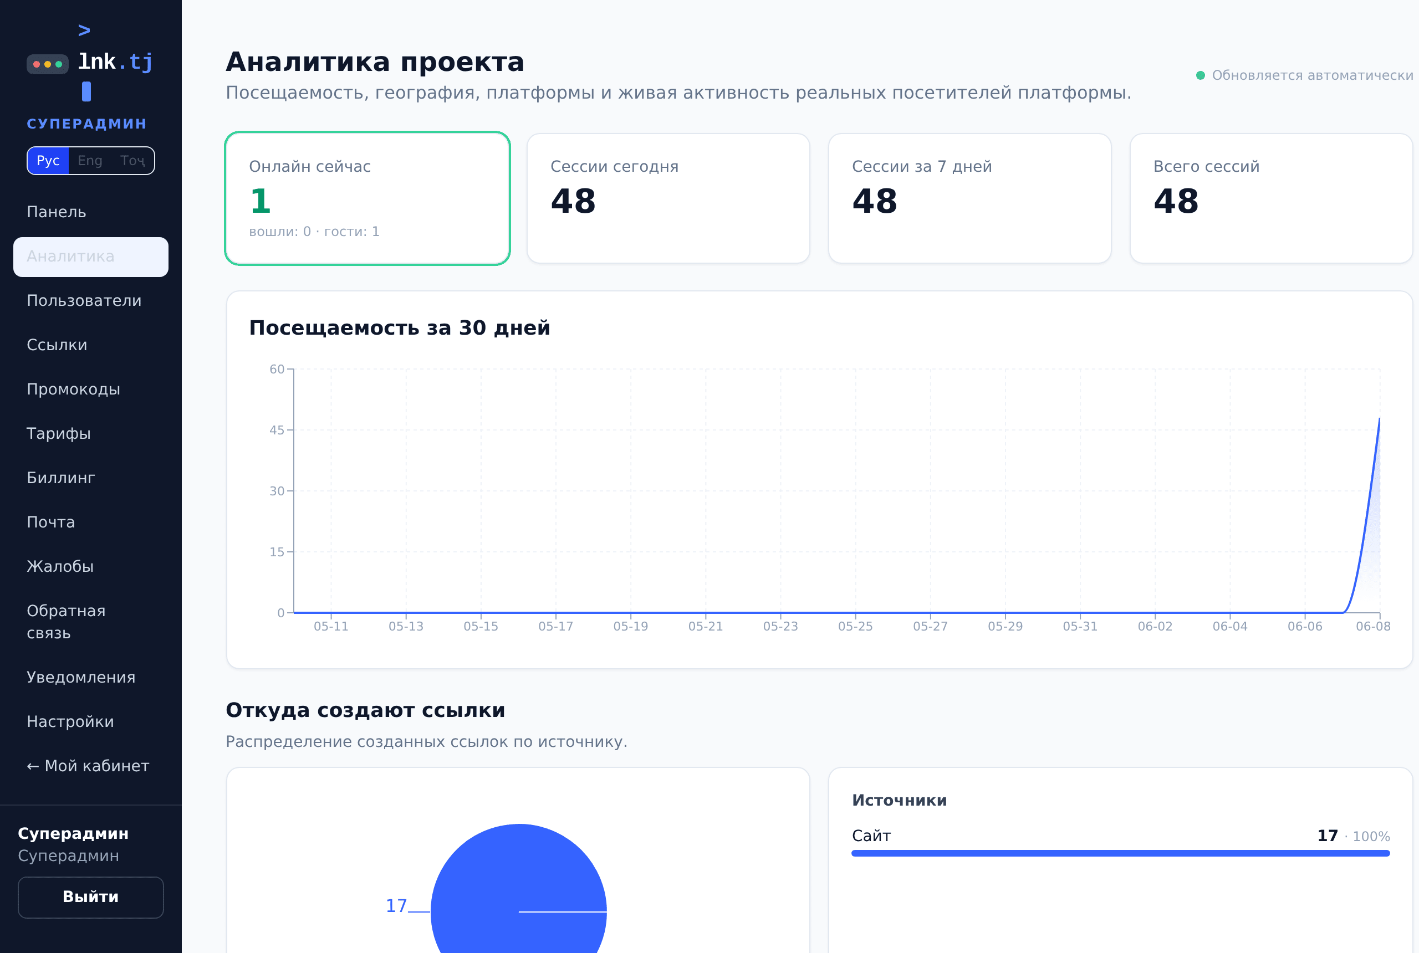Open the Панель menu item
Screen dimensions: 1419x953
pyautogui.click(x=90, y=212)
